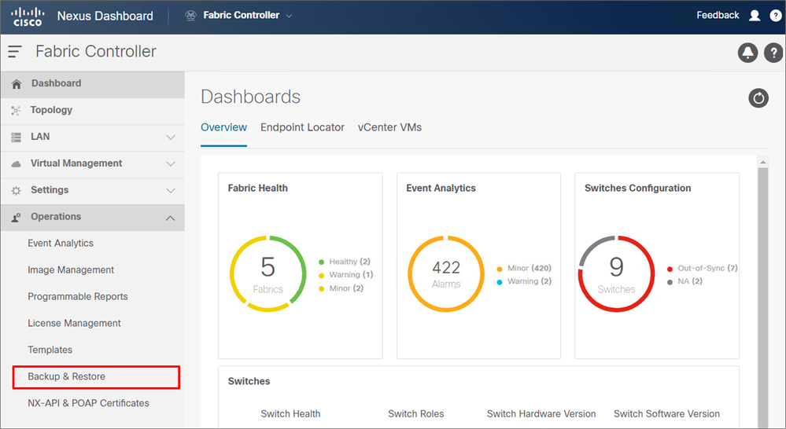Image resolution: width=786 pixels, height=429 pixels.
Task: Switch to the vCenter VMs tab
Action: tap(389, 127)
